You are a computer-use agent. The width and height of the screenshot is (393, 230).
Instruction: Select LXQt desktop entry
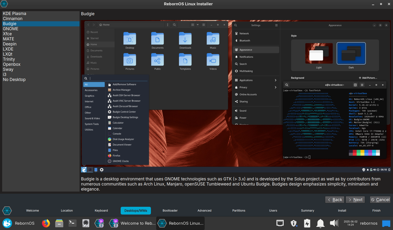point(41,54)
